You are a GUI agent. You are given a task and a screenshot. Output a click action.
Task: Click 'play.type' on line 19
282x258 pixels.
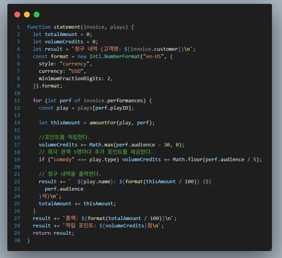103,160
